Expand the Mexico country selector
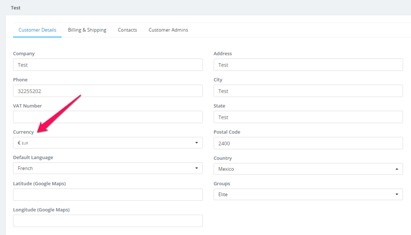411x235 pixels. 308,169
